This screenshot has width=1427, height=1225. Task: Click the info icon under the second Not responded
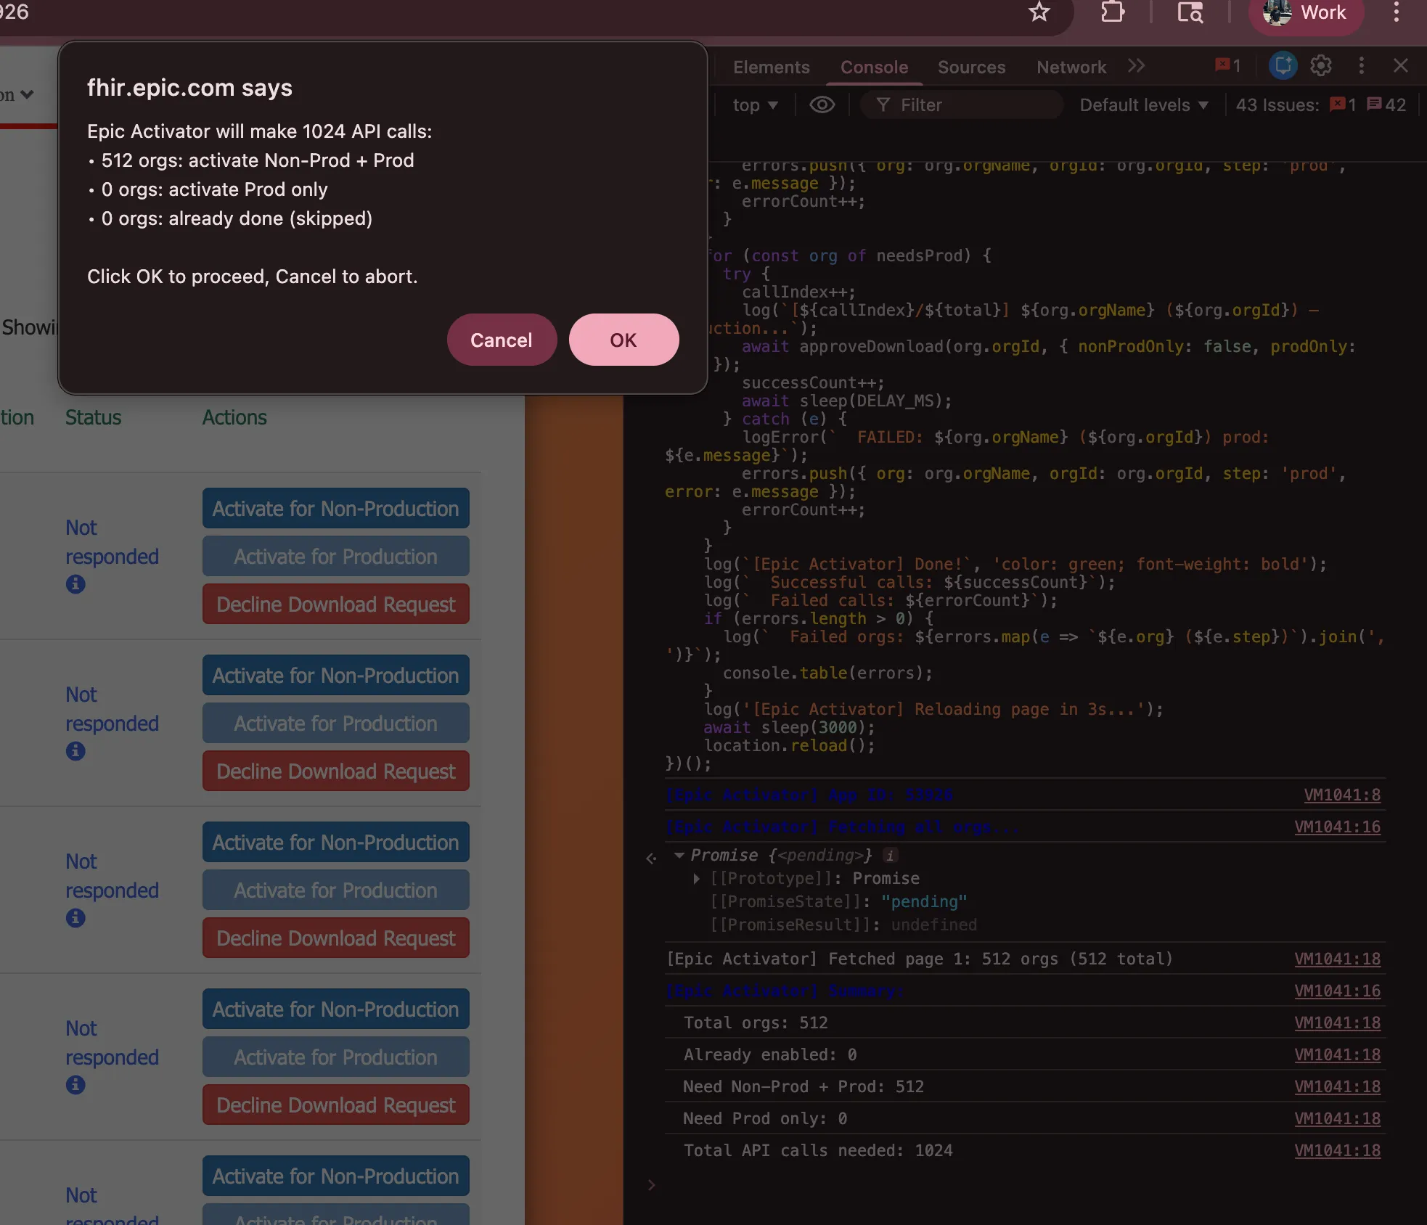coord(75,750)
